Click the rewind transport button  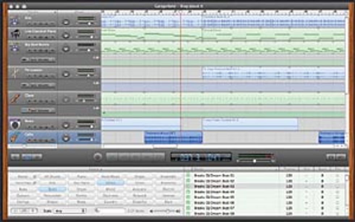(124, 157)
